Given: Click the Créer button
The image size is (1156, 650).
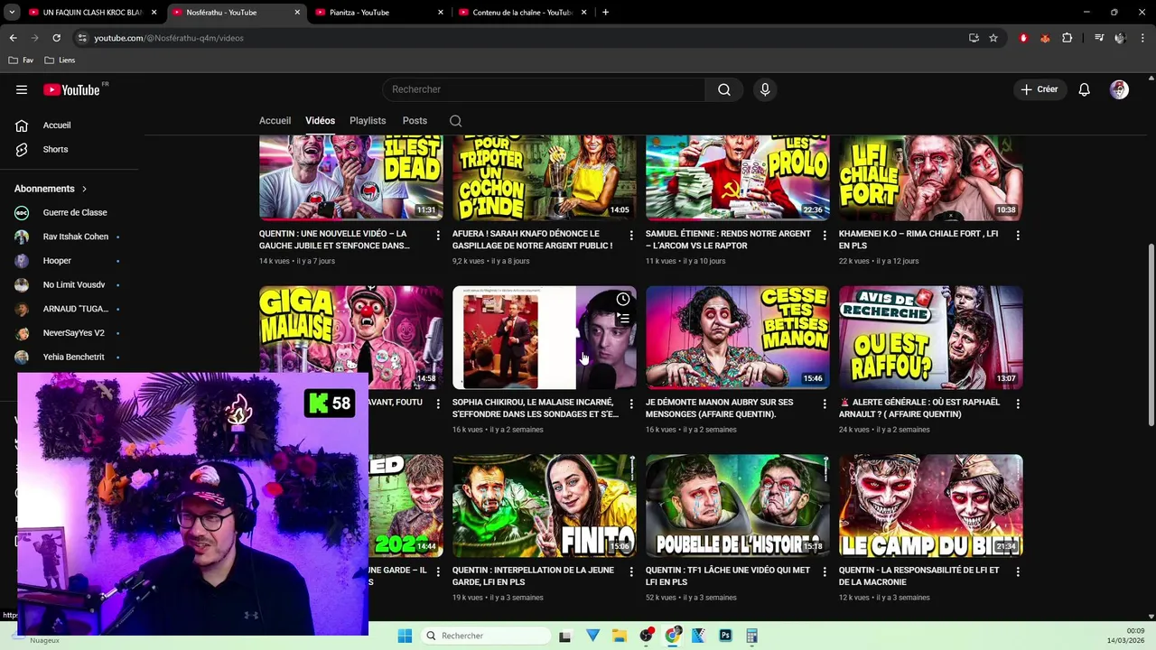Looking at the screenshot, I should 1039,89.
